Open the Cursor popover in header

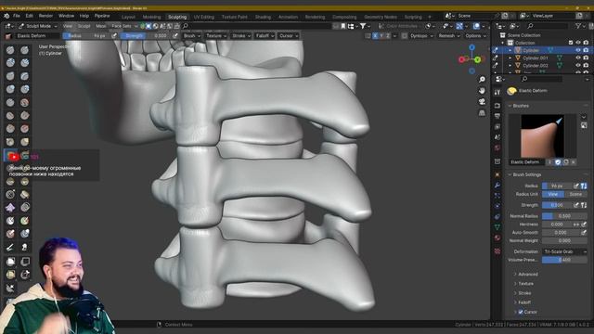[289, 35]
